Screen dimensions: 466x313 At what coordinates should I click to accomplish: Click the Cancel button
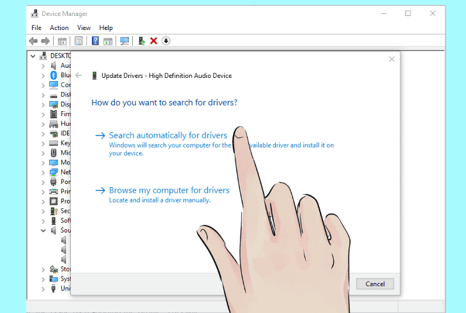pos(375,284)
